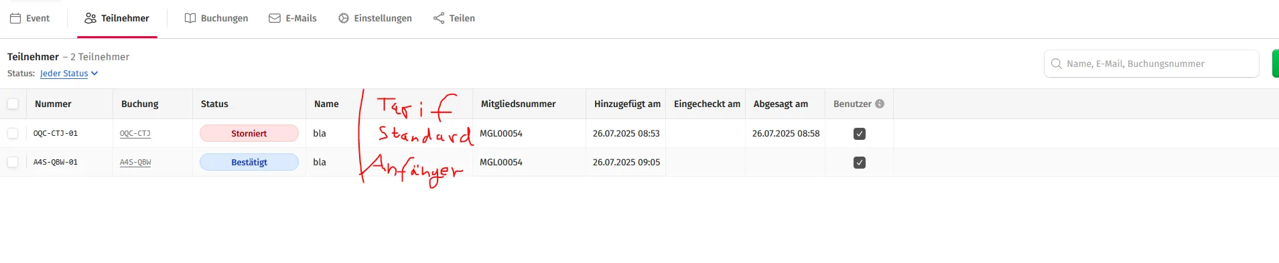1279x263 pixels.
Task: Click the share icon beside Teilen
Action: click(x=439, y=19)
